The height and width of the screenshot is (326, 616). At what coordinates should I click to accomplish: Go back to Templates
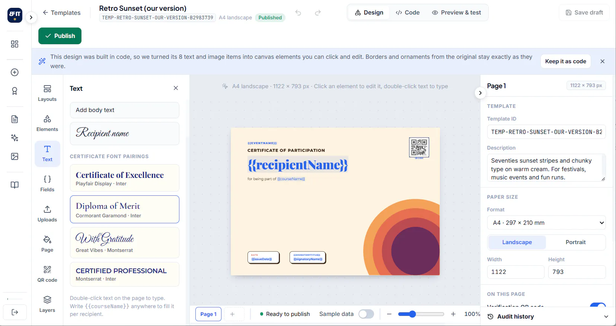click(x=61, y=13)
